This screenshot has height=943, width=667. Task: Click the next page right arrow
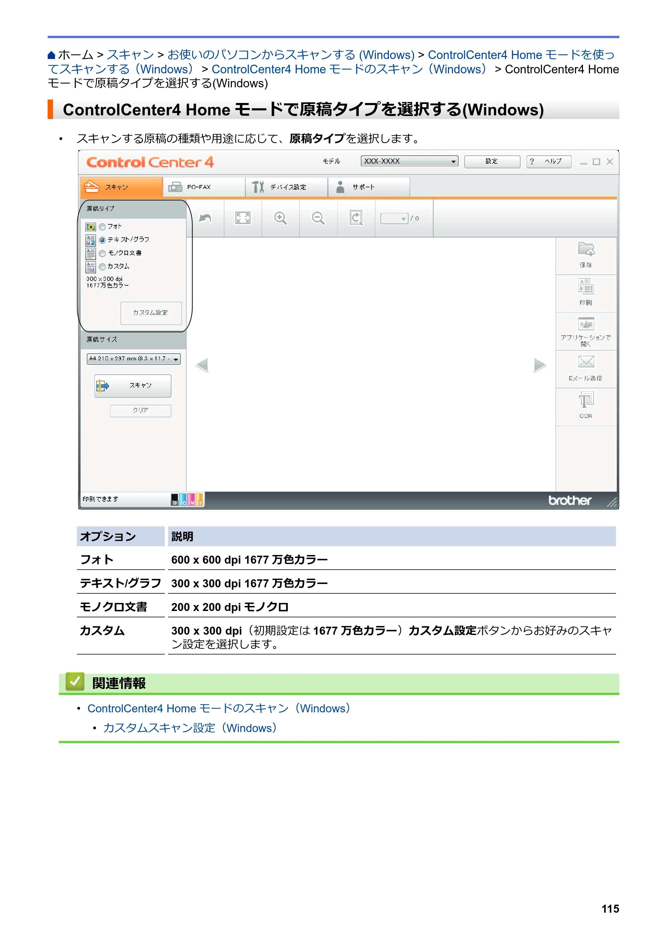(x=540, y=365)
